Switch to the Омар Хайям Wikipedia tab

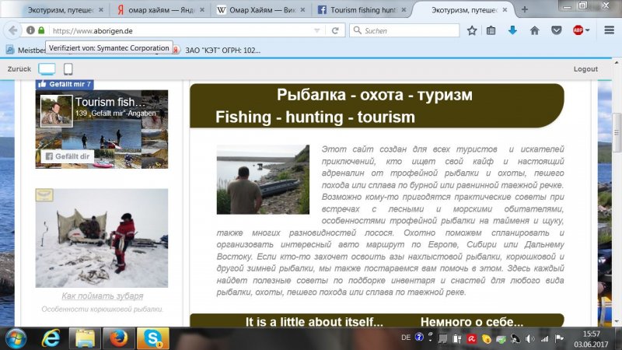257,10
